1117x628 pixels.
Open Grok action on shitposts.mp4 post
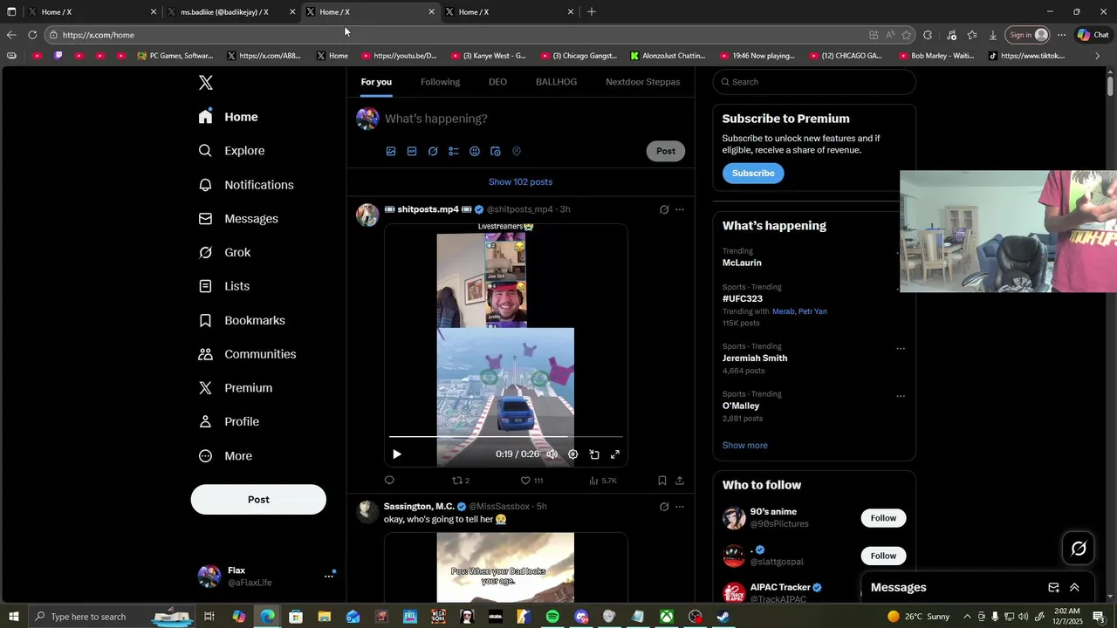664,209
